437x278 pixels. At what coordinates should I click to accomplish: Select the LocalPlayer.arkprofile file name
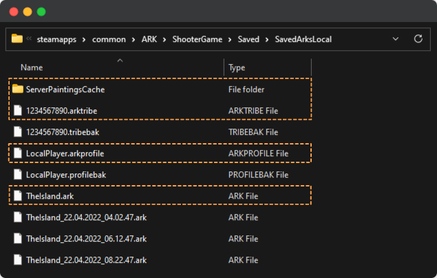click(x=65, y=153)
